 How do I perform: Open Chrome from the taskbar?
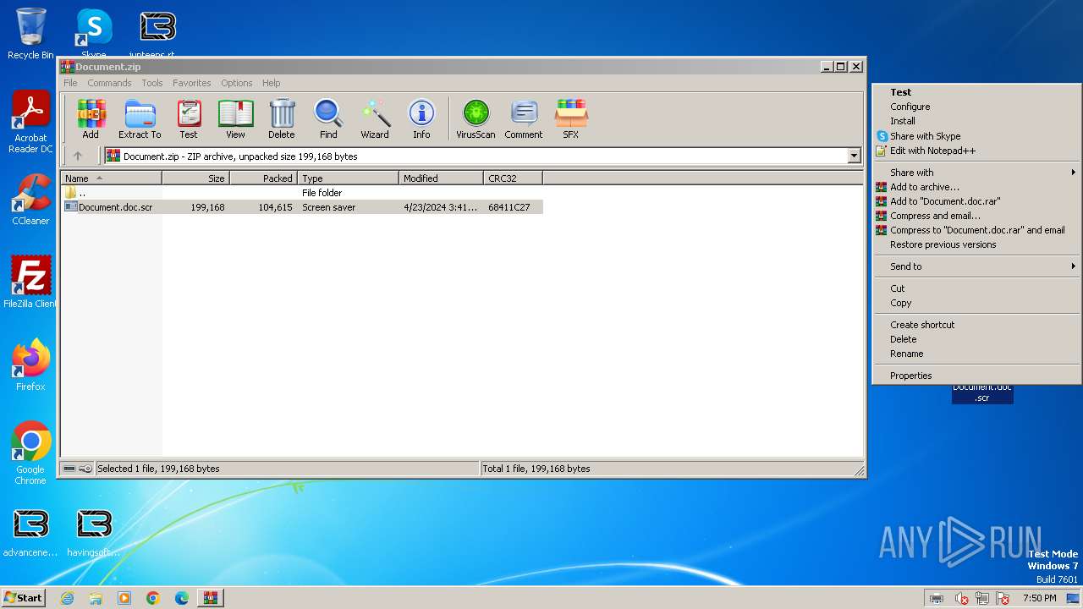(x=153, y=598)
